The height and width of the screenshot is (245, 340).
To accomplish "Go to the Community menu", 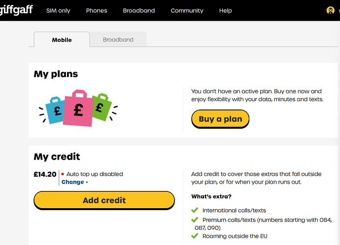I will pos(187,11).
